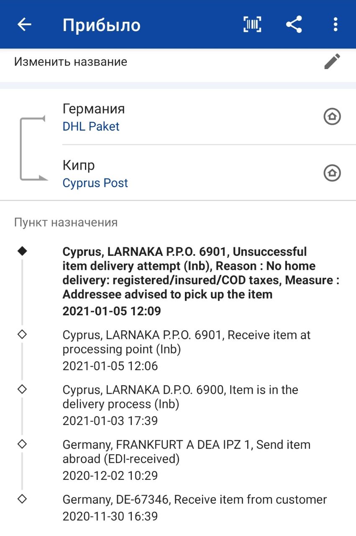Click the pencil edit icon

pos(332,62)
